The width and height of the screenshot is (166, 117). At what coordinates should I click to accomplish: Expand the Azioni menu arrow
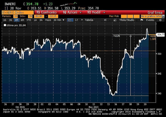pyautogui.click(x=80, y=12)
